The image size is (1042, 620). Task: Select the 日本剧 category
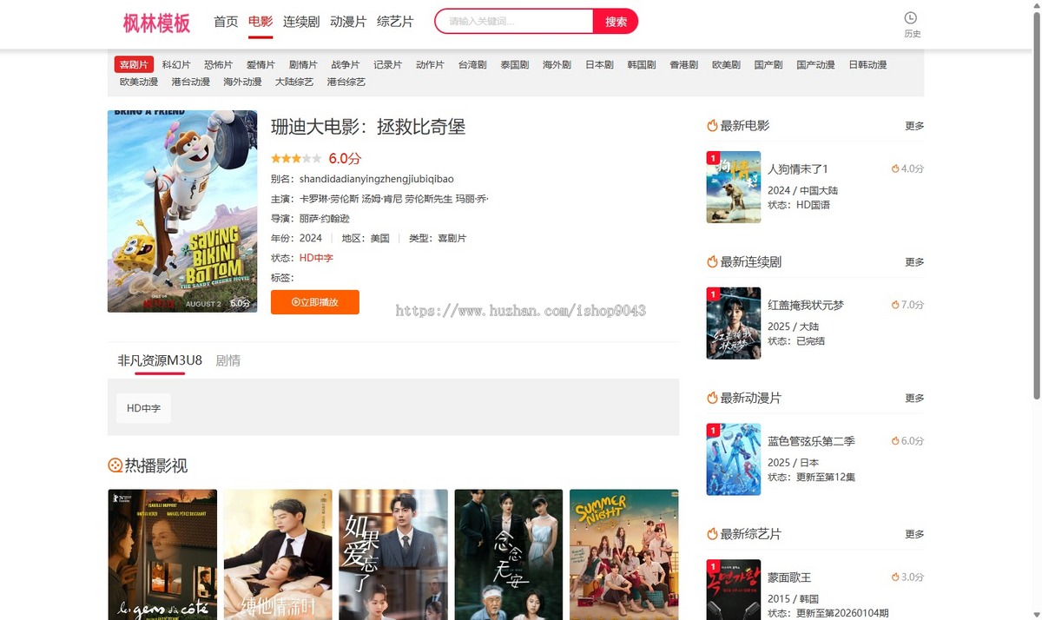599,65
